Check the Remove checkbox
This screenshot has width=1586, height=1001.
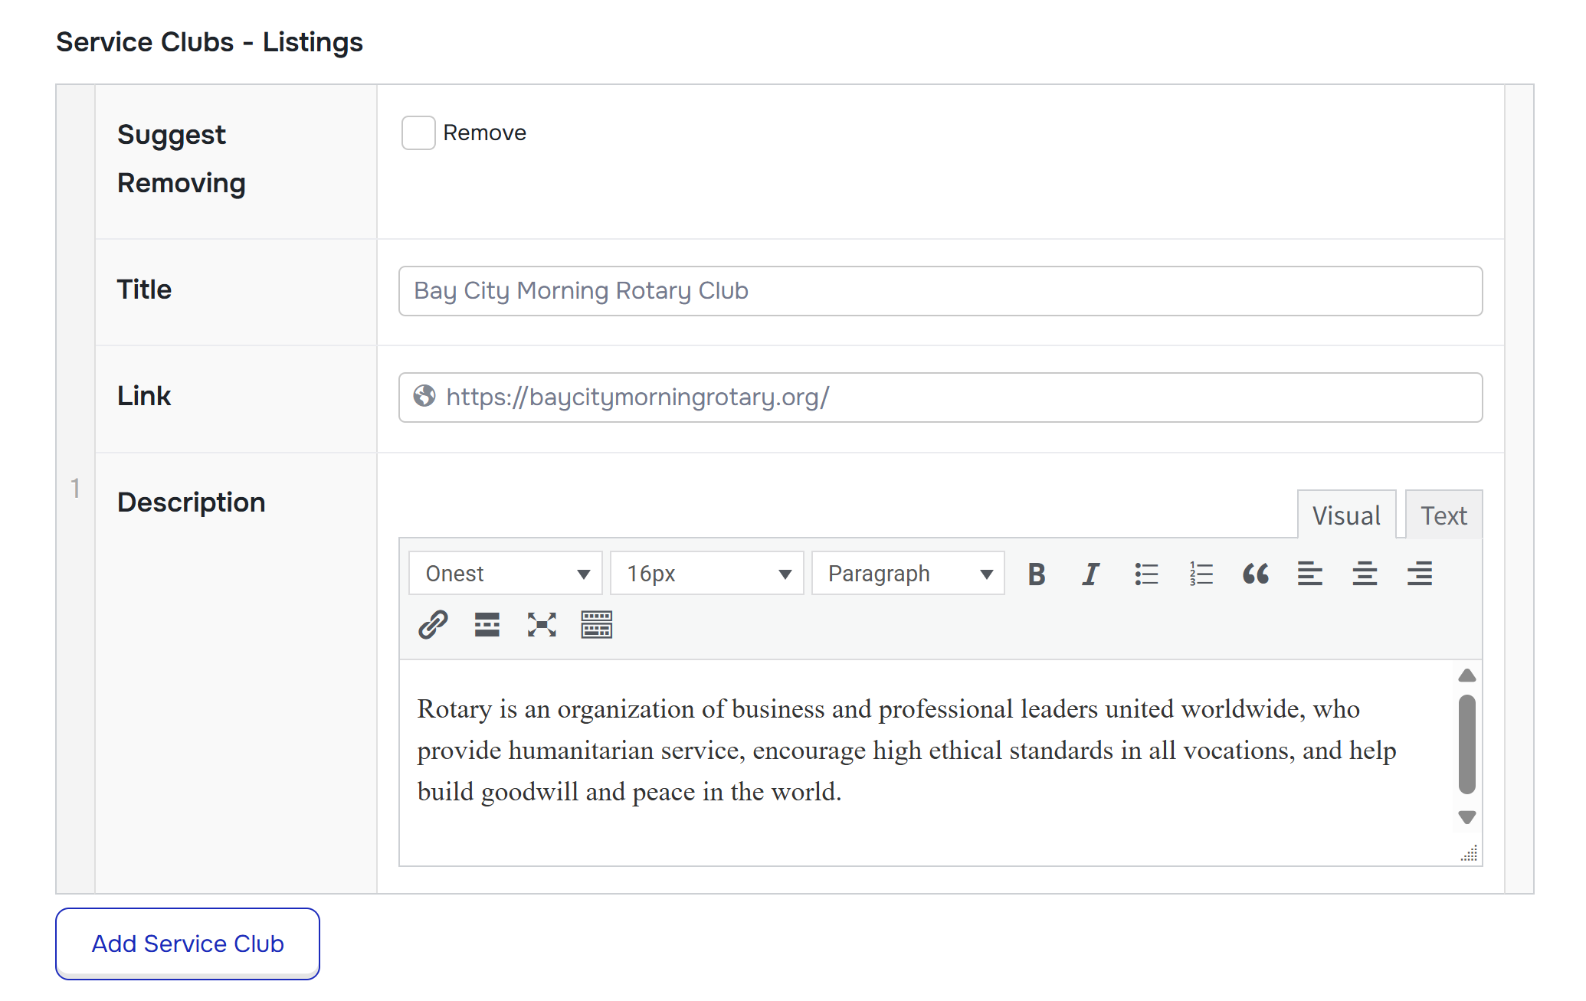tap(418, 133)
